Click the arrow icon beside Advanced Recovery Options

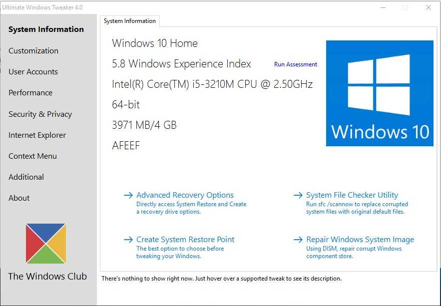pos(128,195)
